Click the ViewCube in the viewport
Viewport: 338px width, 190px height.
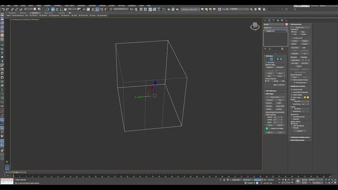pos(255,26)
